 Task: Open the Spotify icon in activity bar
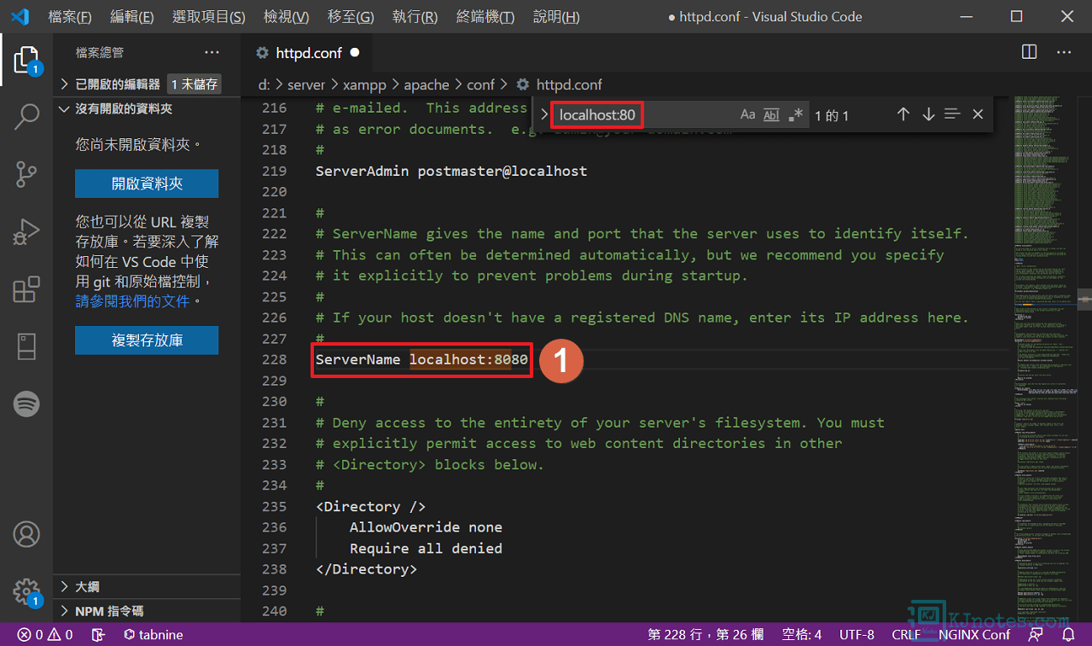point(26,403)
